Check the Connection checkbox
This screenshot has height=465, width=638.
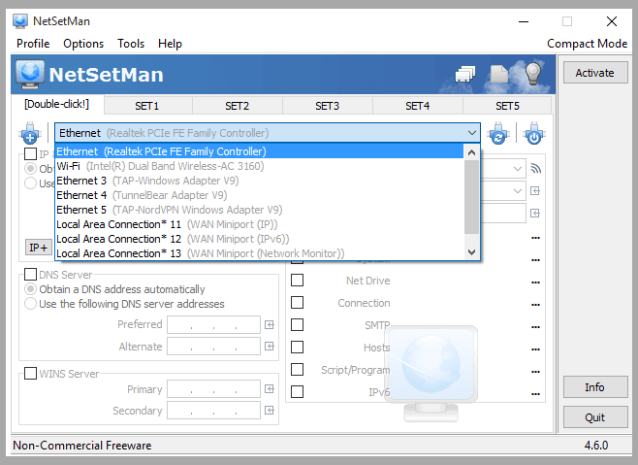click(297, 302)
